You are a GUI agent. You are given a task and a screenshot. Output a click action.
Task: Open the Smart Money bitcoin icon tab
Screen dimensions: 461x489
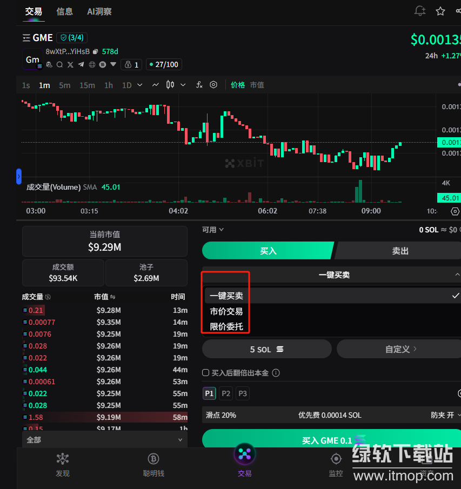[x=153, y=464]
